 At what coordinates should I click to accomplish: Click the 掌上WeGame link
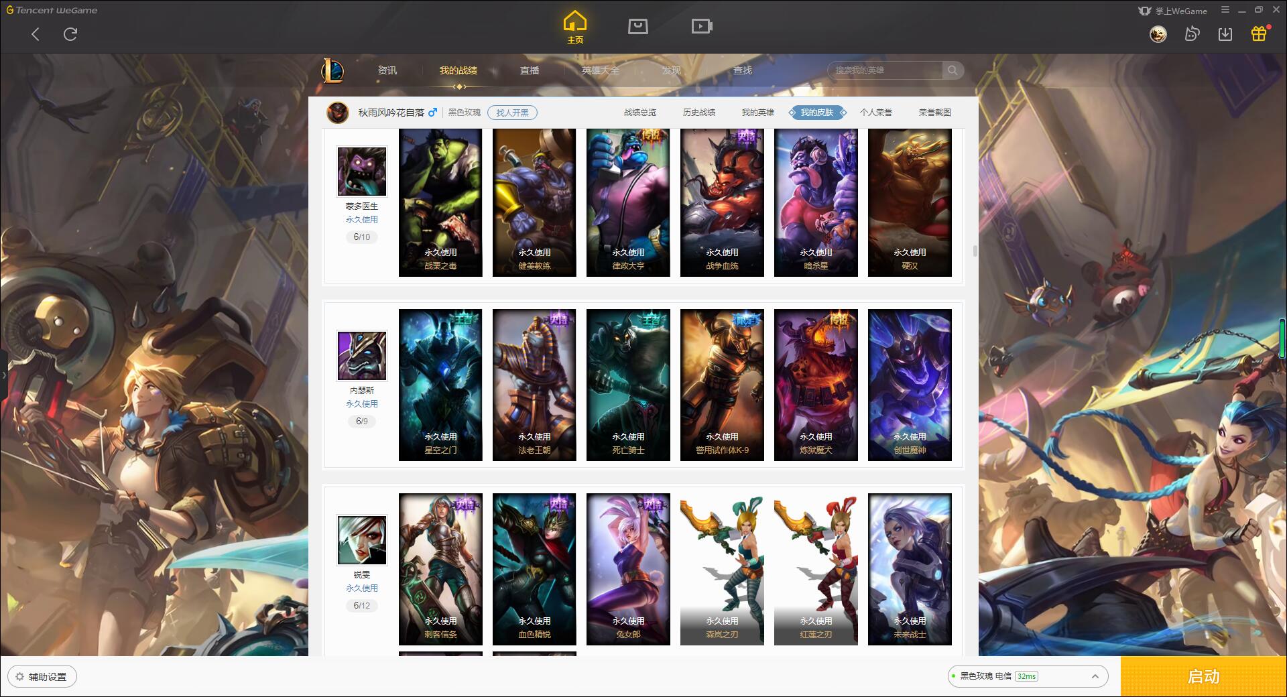click(x=1172, y=11)
